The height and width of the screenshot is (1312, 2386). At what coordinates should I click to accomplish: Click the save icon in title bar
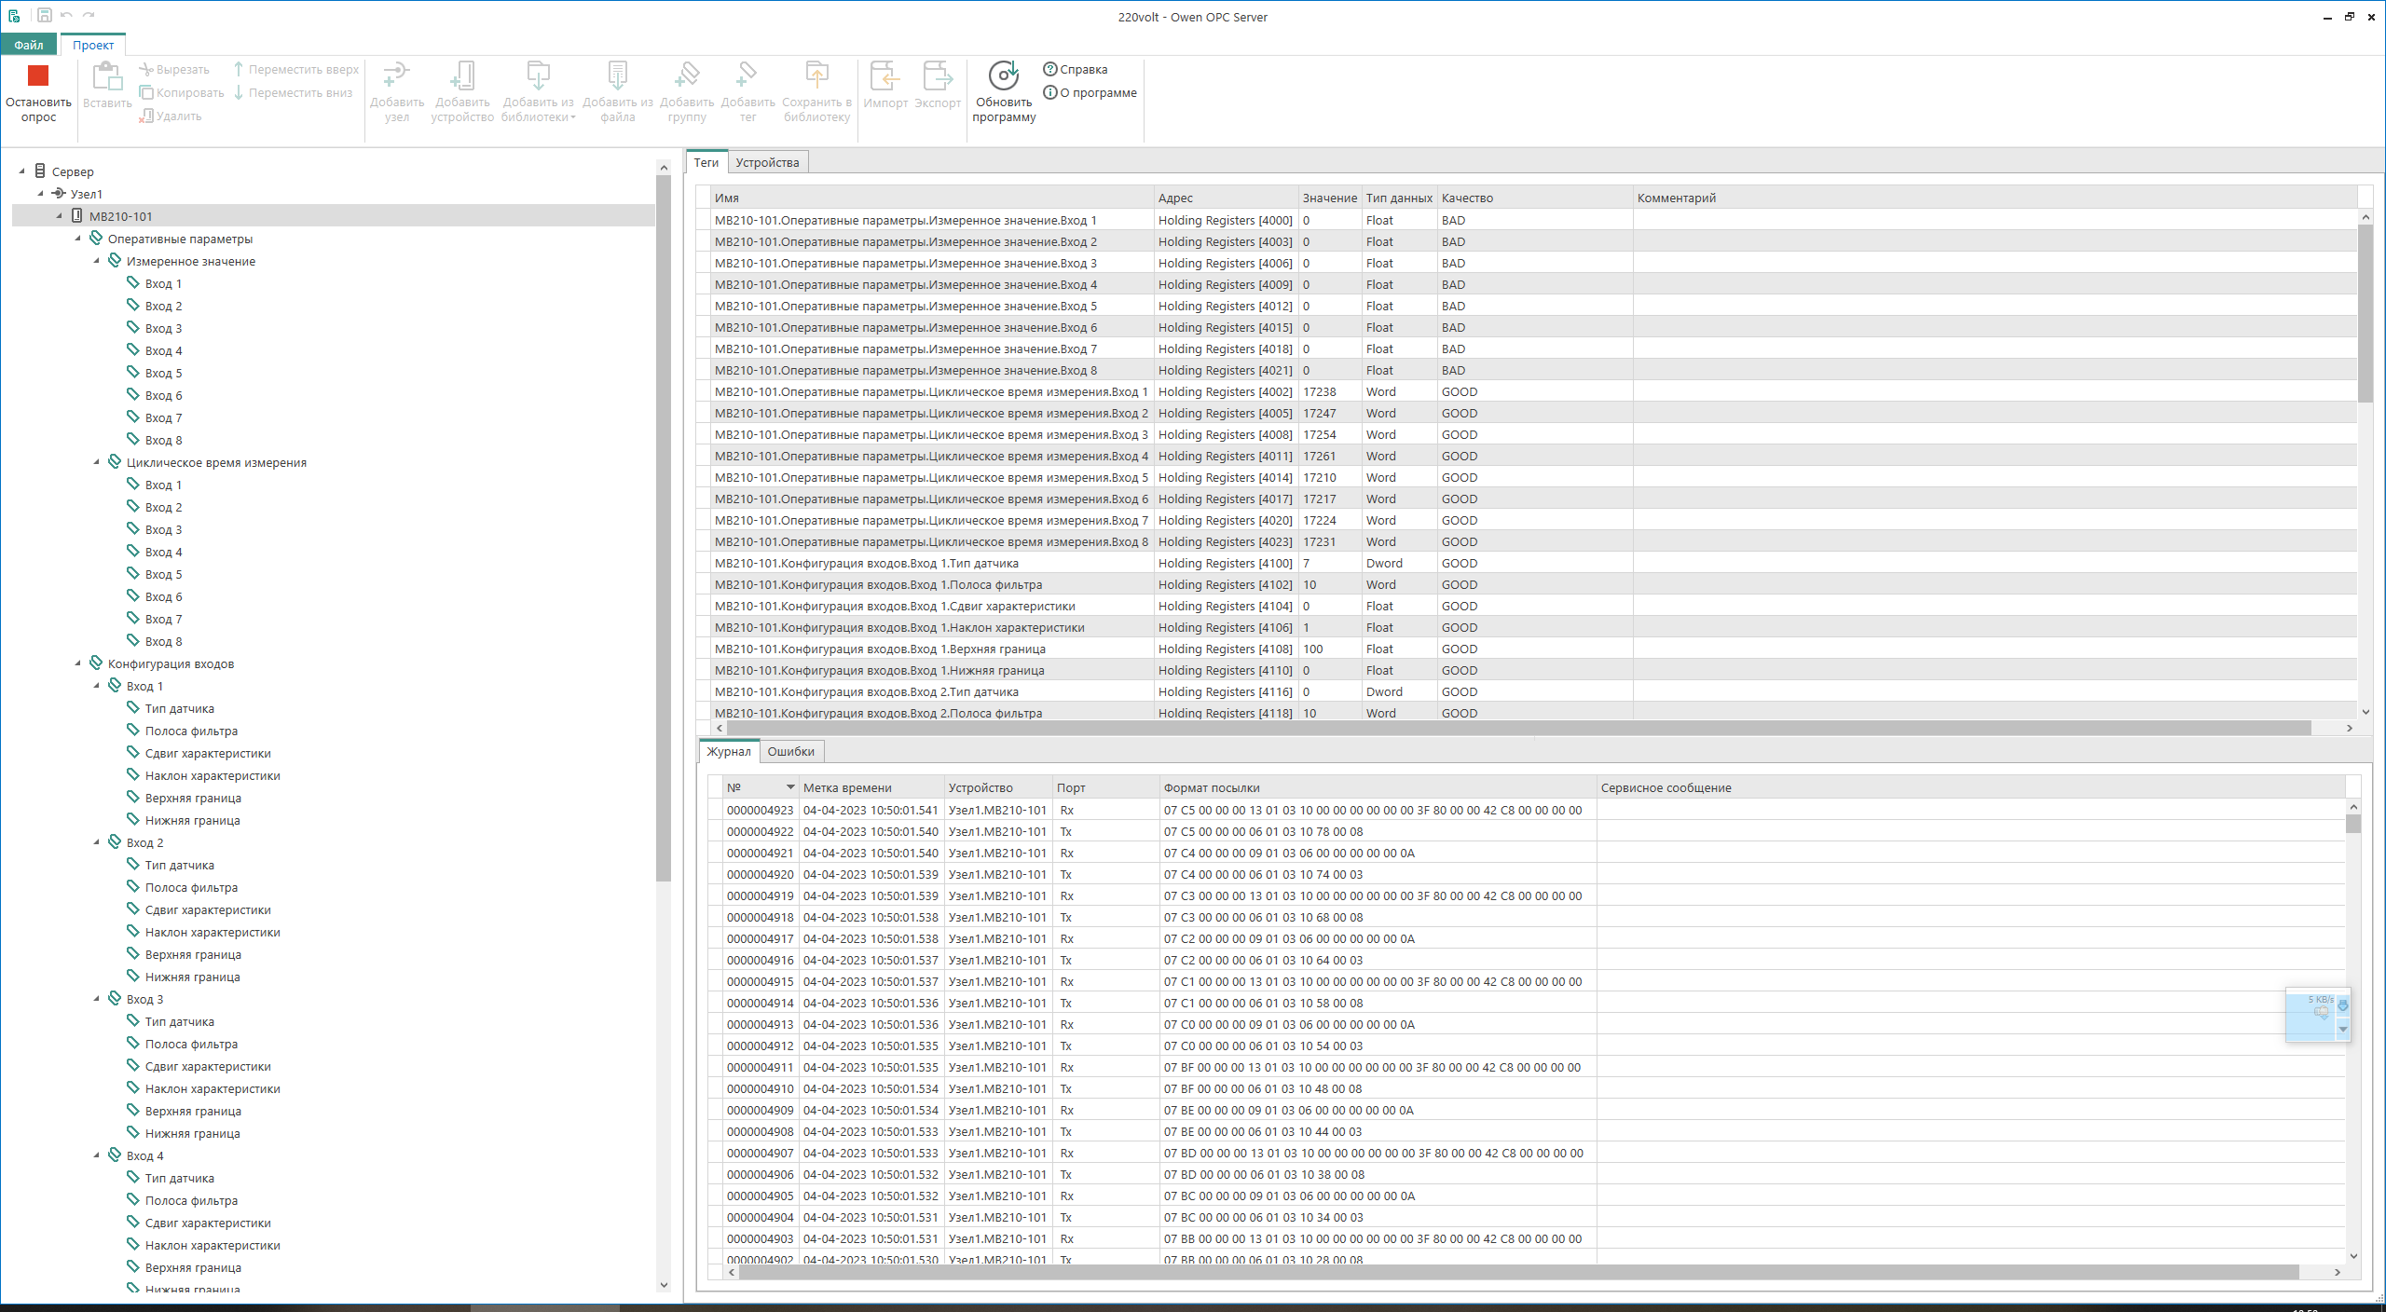[x=44, y=15]
